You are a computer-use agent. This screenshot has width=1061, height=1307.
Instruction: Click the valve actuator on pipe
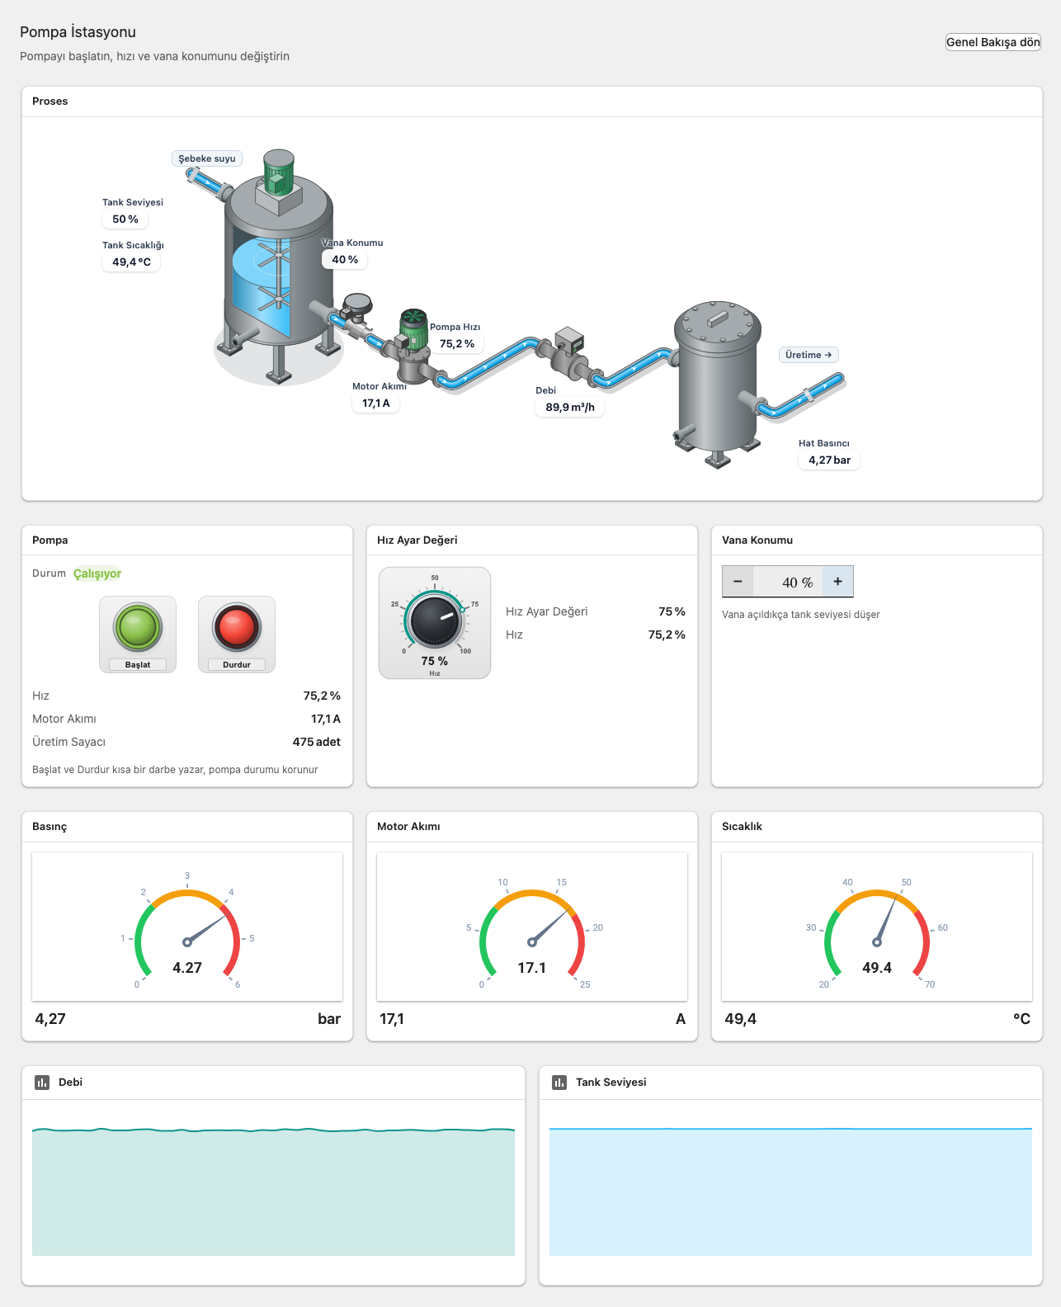pos(357,307)
